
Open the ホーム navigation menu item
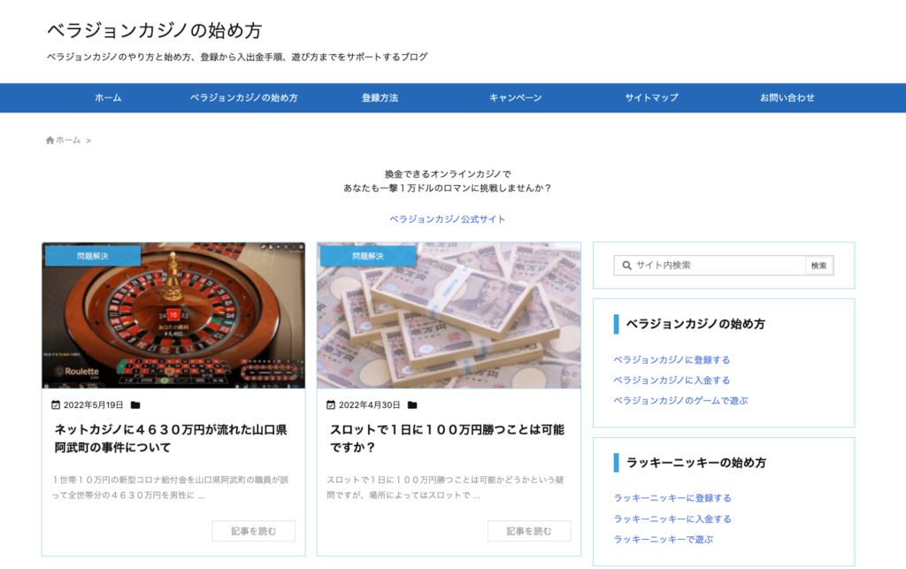pyautogui.click(x=108, y=97)
